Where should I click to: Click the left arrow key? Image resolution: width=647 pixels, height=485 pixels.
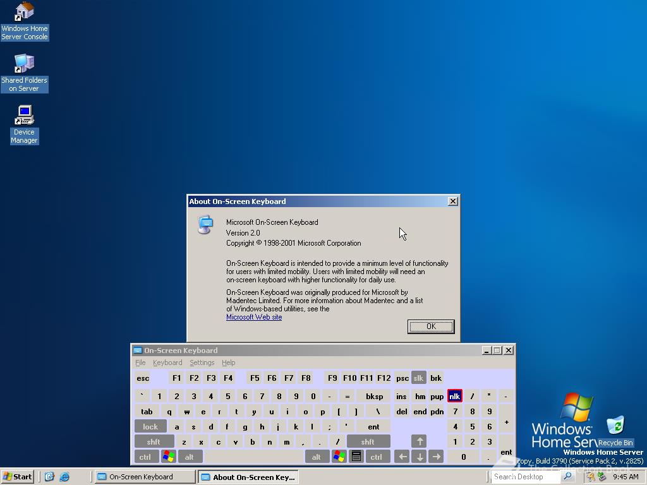[x=402, y=457]
